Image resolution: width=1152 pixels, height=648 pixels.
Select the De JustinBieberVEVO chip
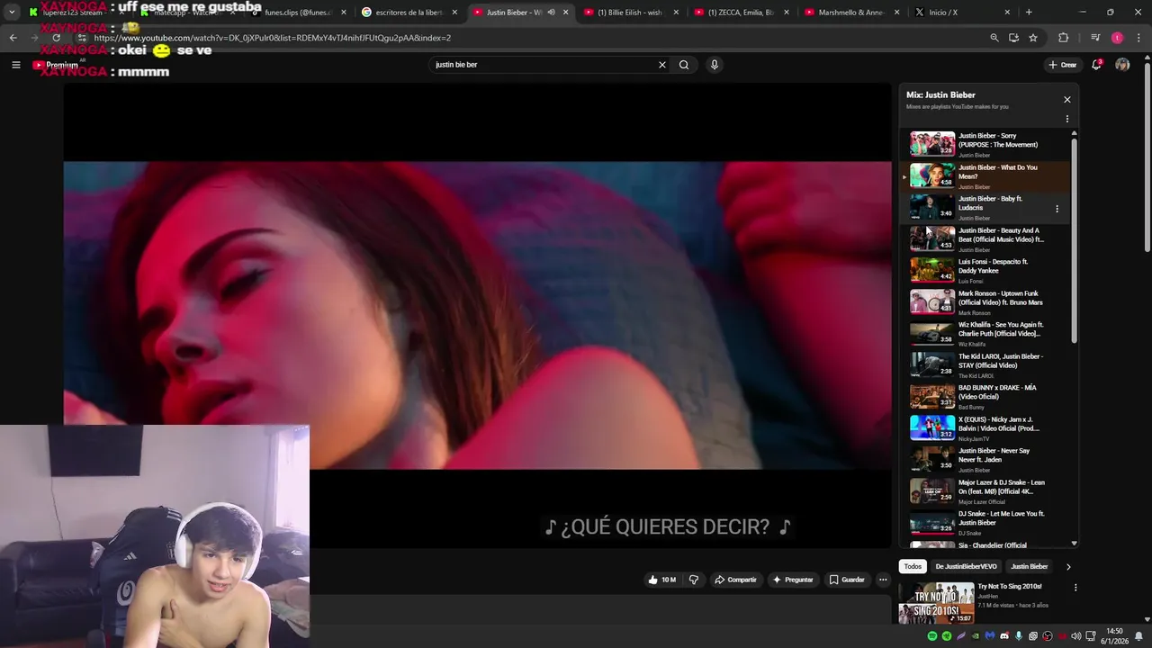pos(966,567)
